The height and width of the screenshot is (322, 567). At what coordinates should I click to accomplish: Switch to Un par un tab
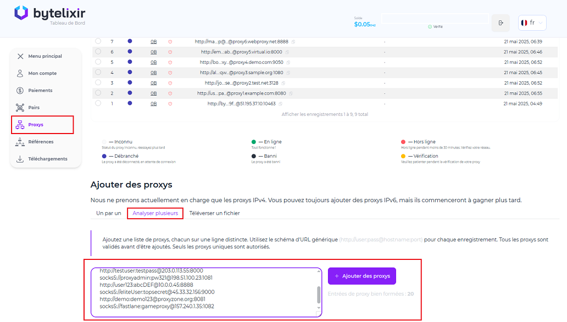coord(108,213)
